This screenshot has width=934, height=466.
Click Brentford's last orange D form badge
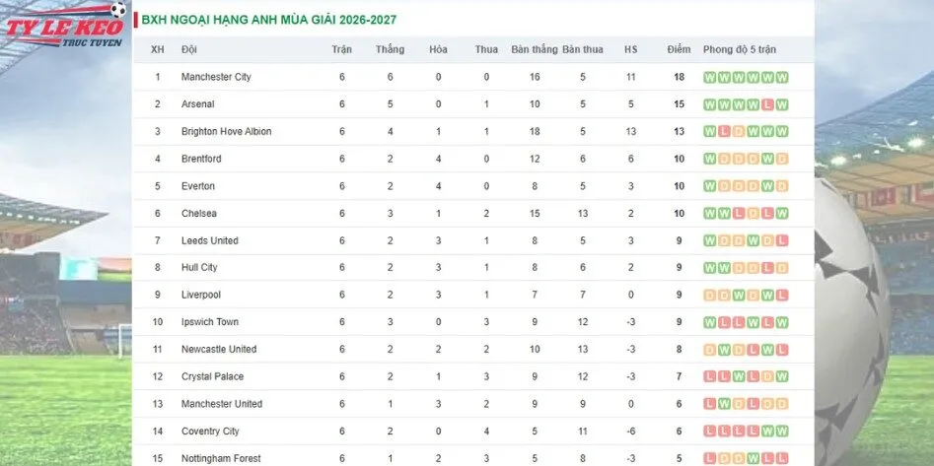click(x=782, y=159)
